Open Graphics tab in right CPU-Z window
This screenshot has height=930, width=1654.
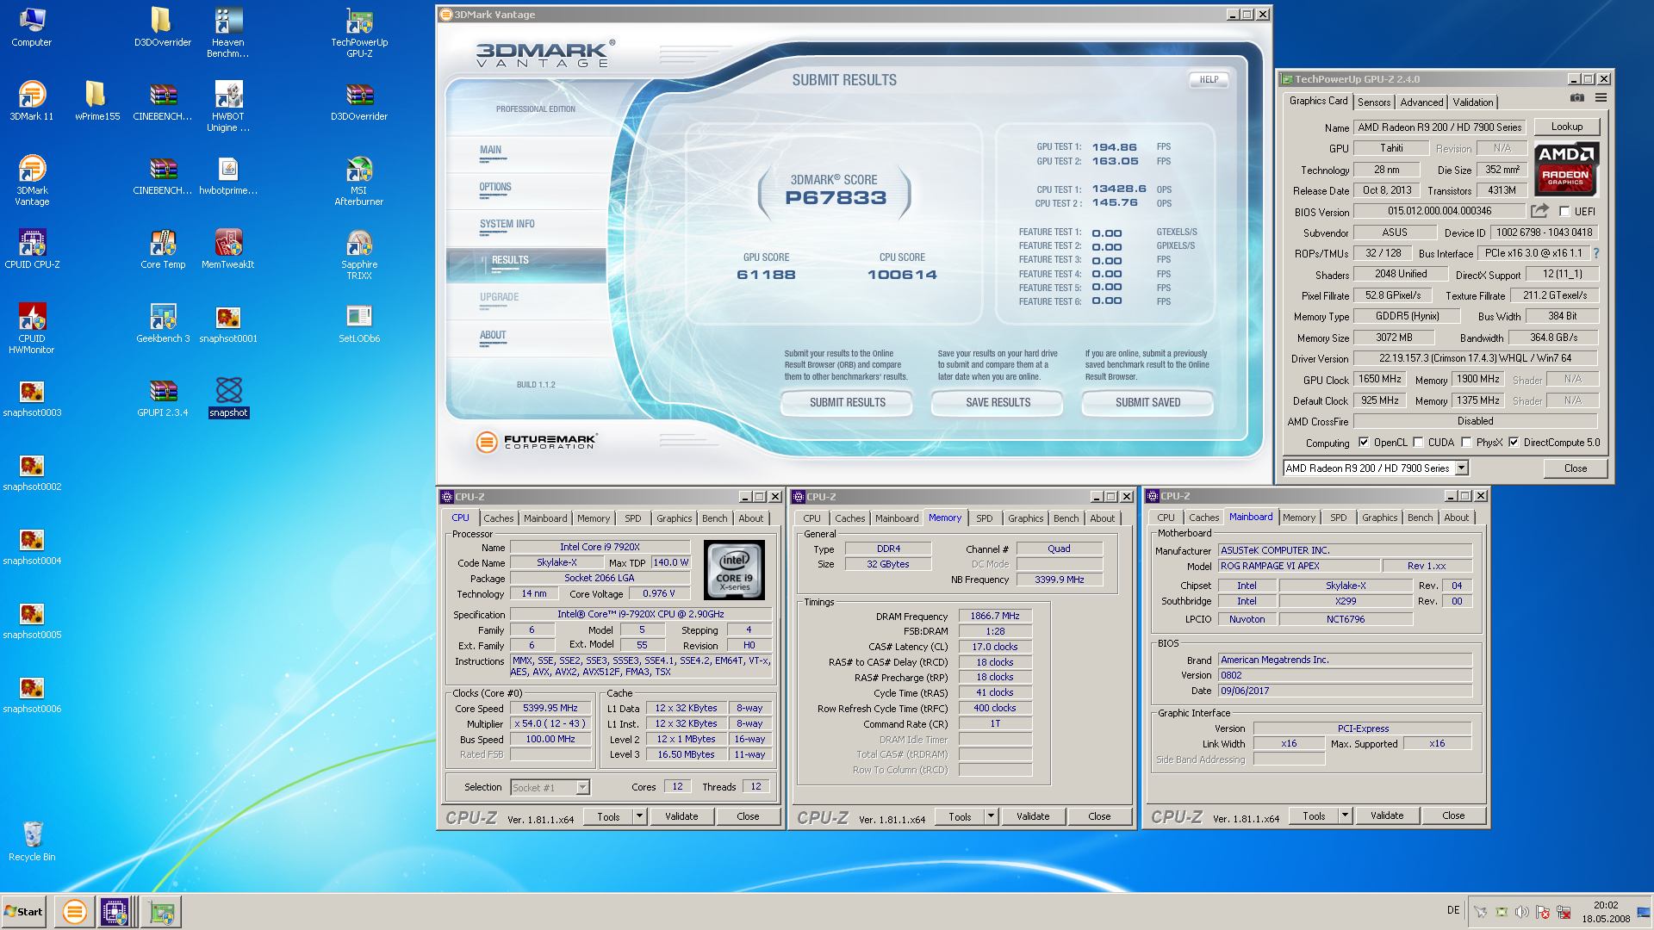coord(1379,518)
